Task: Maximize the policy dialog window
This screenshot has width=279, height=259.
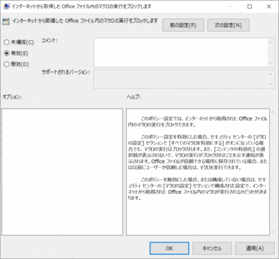Action: 250,6
